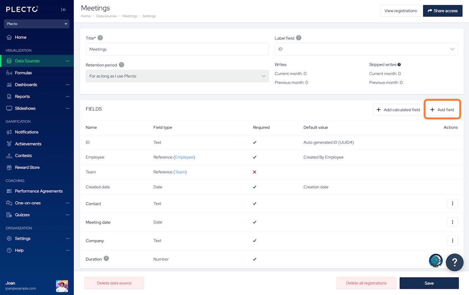Open Formulas in the sidebar
Screen dimensions: 469x295
pos(23,73)
